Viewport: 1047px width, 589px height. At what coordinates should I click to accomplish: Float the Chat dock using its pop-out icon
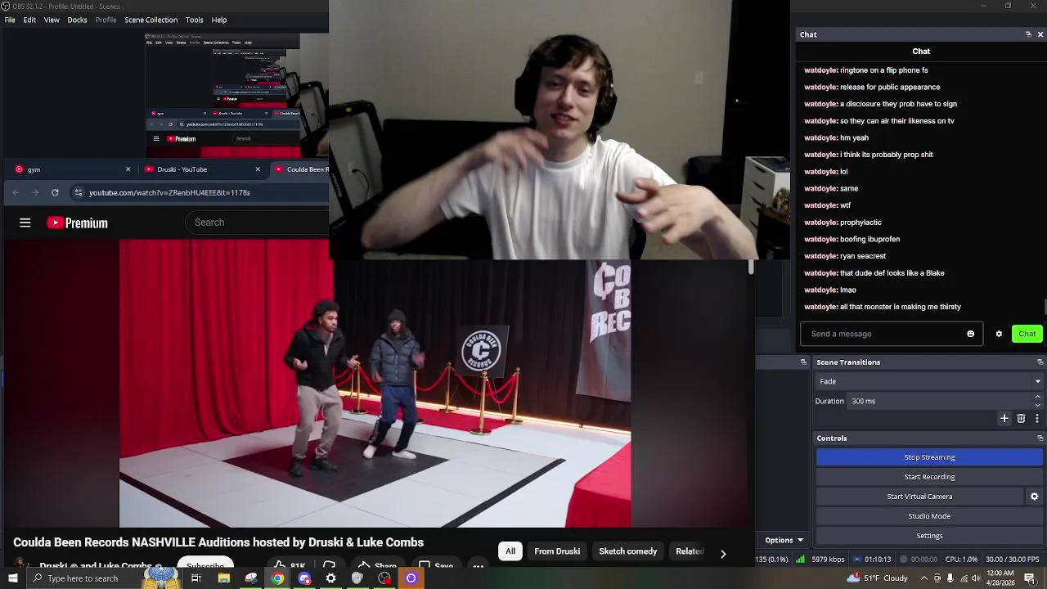[x=1028, y=34]
